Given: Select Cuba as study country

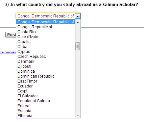Looking at the screenshot, I should (x=46, y=47).
